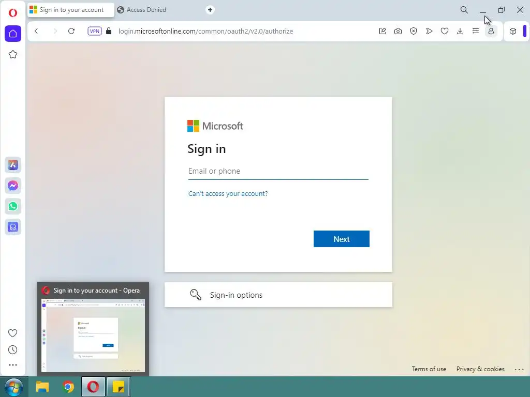Add page to bookmarks heart icon

tap(445, 31)
